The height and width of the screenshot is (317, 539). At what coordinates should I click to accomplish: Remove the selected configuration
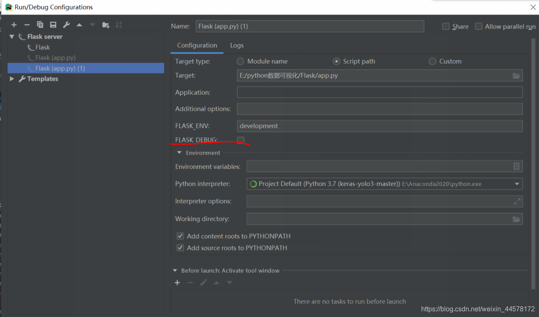[26, 25]
